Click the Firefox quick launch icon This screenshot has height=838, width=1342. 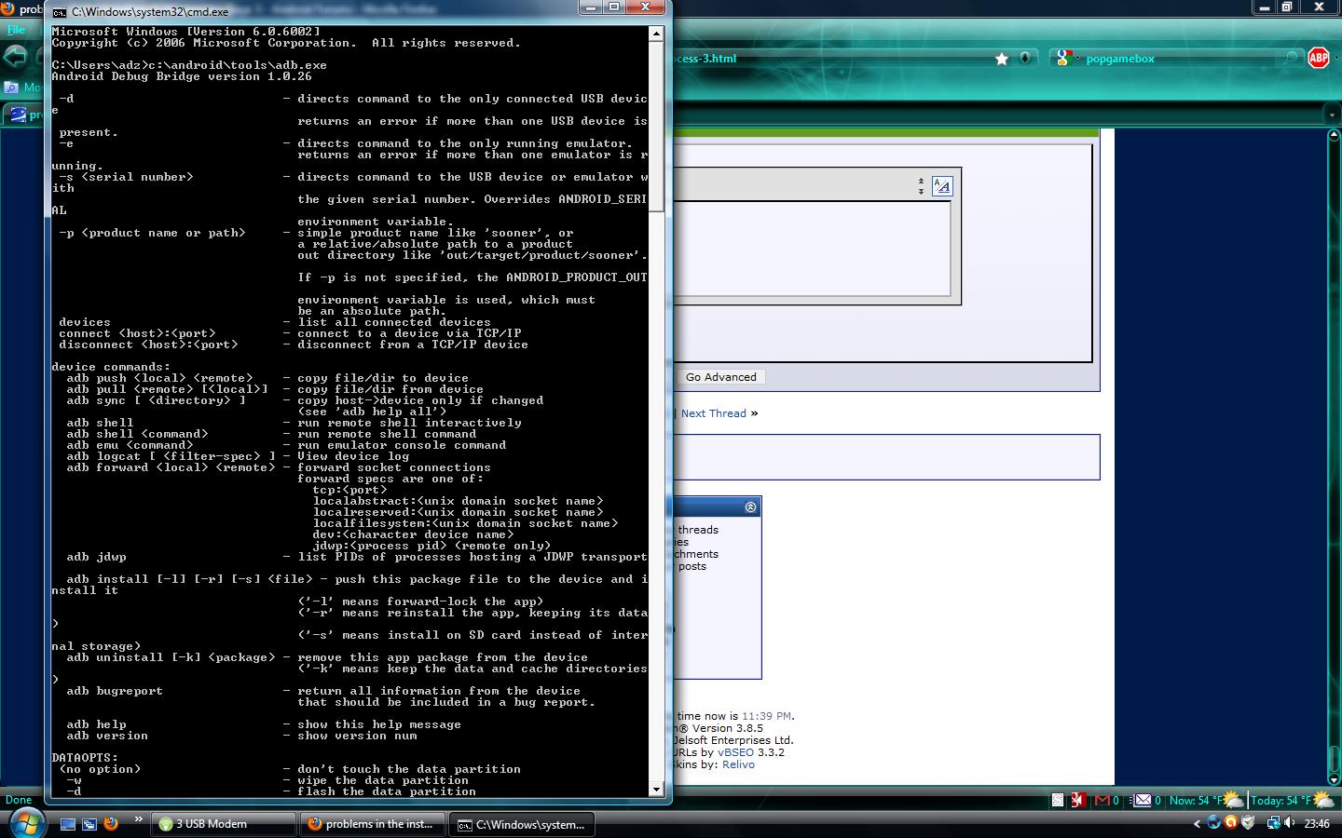pos(111,824)
